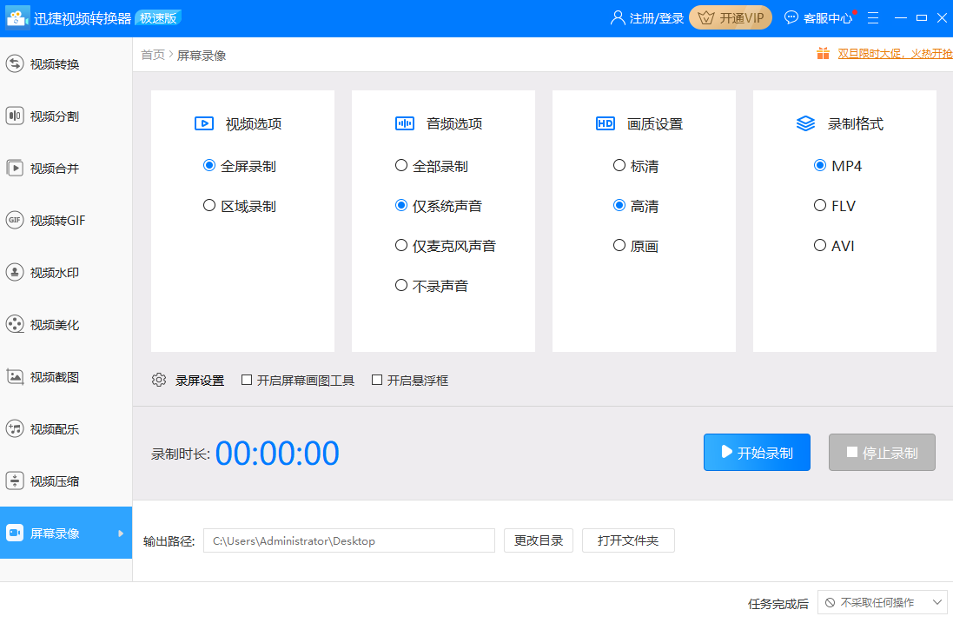Select the 视频合并 merge icon
Image resolution: width=953 pixels, height=623 pixels.
pyautogui.click(x=15, y=168)
